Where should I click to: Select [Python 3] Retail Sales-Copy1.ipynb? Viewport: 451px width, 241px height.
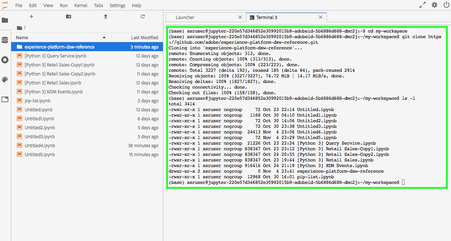[87, 65]
